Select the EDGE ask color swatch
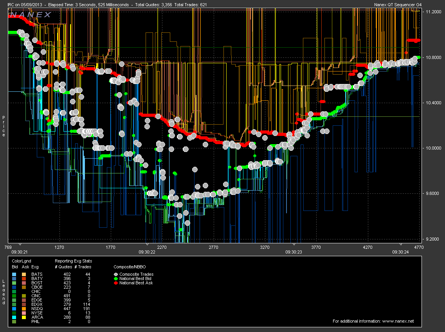The width and height of the screenshot is (445, 332). click(24, 300)
